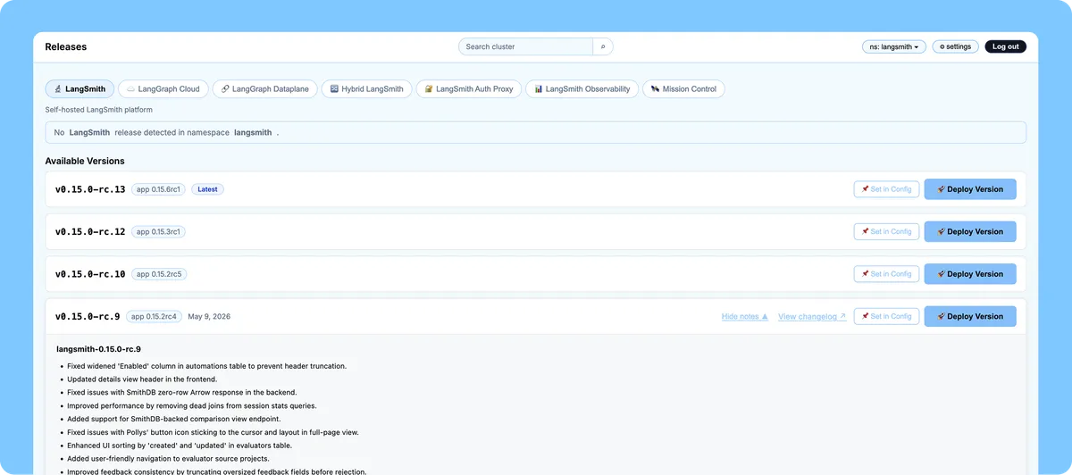The image size is (1072, 475).
Task: Expand the v0.15.0-rc.13 version row
Action: (536, 189)
